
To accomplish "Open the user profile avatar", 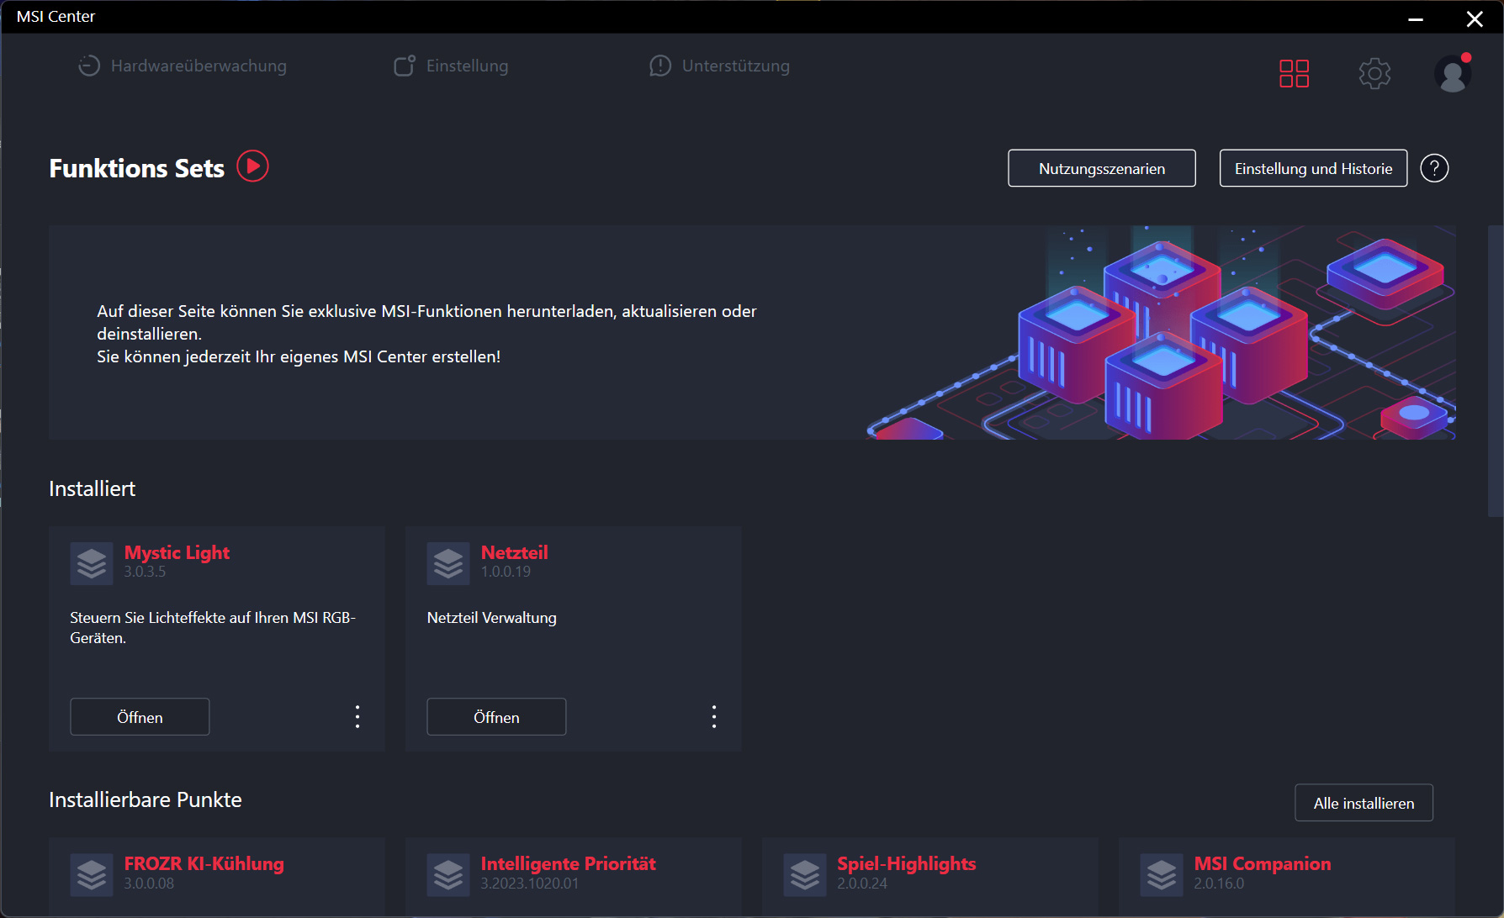I will pyautogui.click(x=1453, y=73).
